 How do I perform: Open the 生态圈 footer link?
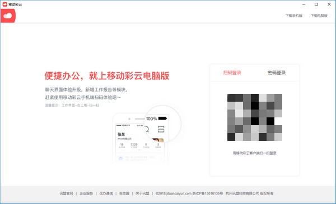tap(124, 193)
